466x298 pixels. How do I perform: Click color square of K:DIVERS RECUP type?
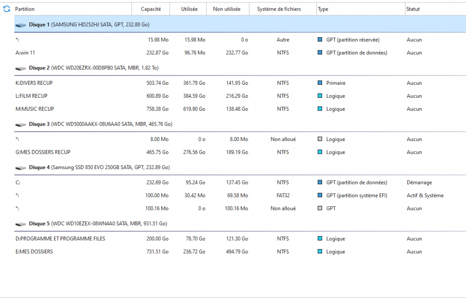[320, 83]
